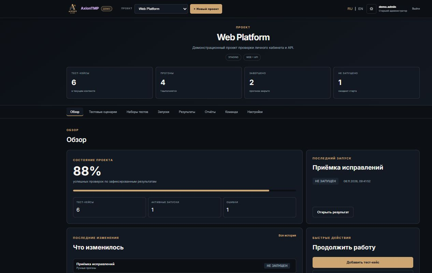The width and height of the screenshot is (432, 273).
Task: Click the 88% success progress bar
Action: pyautogui.click(x=185, y=190)
